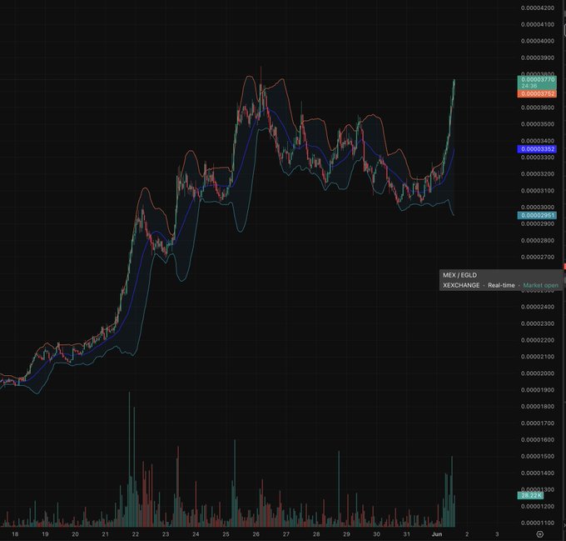Click price level 0.00003100 on the axis
Viewport: 566px width, 541px height.
pyautogui.click(x=538, y=190)
